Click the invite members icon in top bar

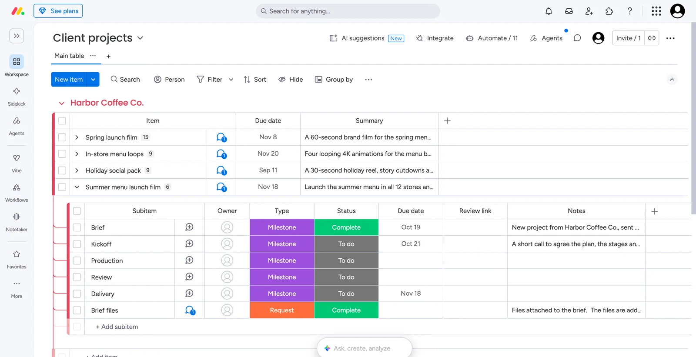tap(589, 11)
